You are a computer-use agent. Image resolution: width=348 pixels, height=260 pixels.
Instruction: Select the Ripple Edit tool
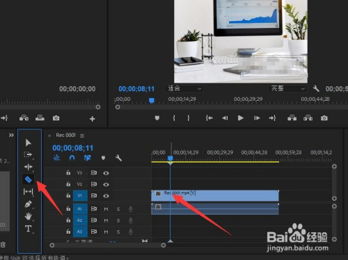click(x=28, y=167)
